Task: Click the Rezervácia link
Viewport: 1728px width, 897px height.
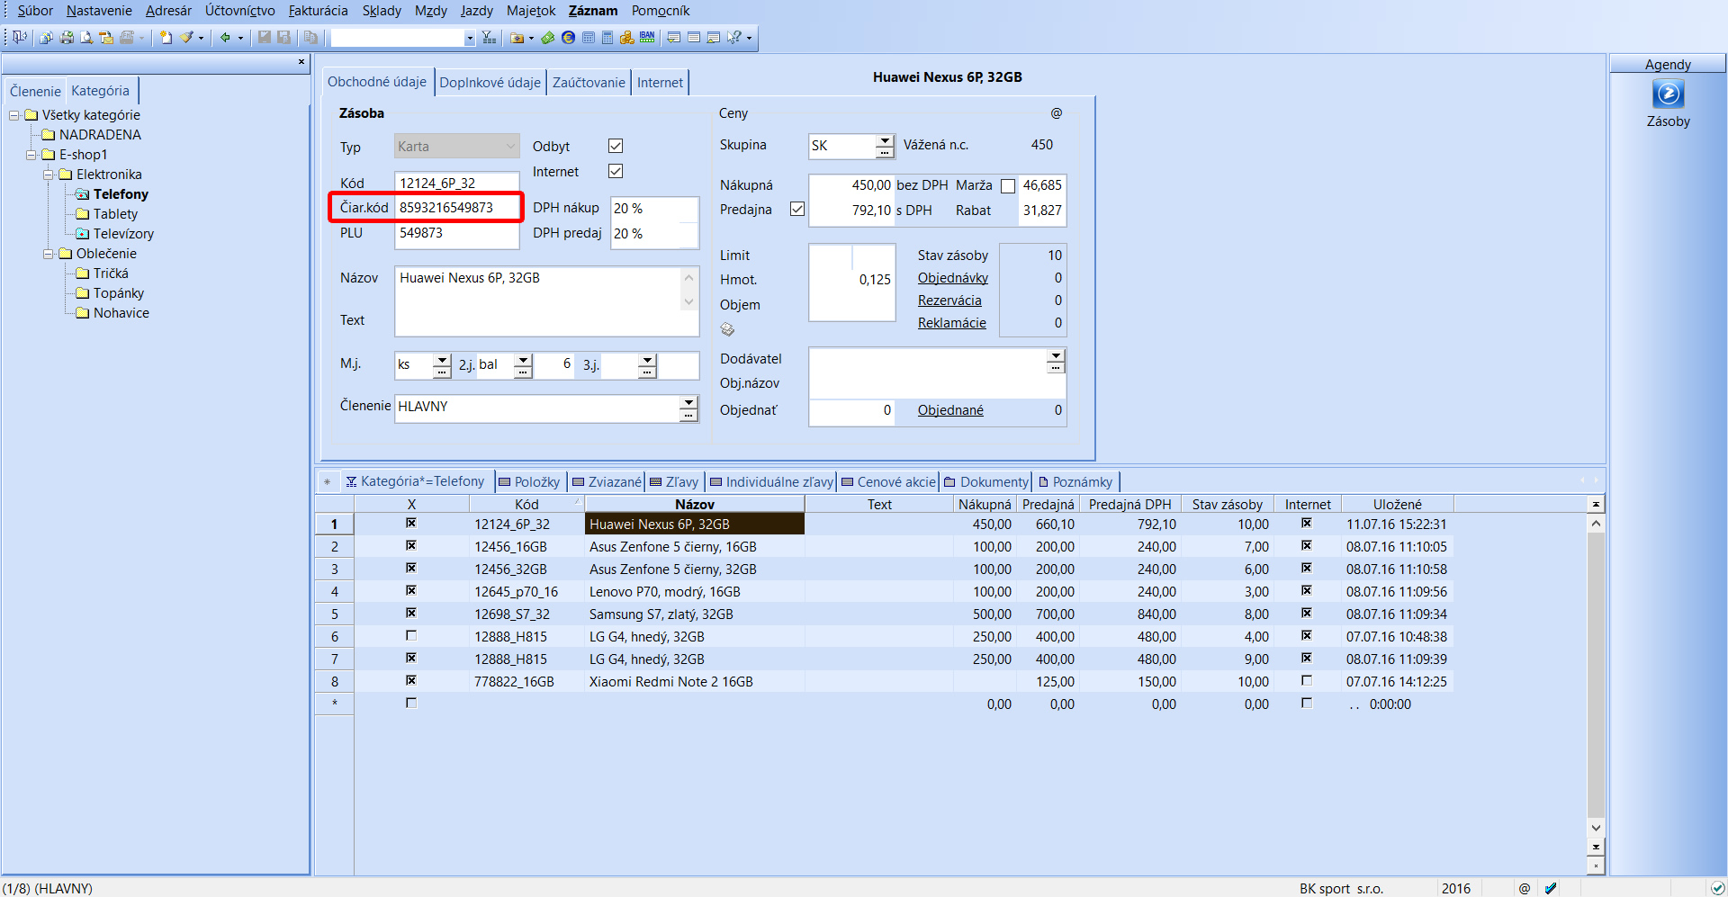Action: (x=949, y=300)
